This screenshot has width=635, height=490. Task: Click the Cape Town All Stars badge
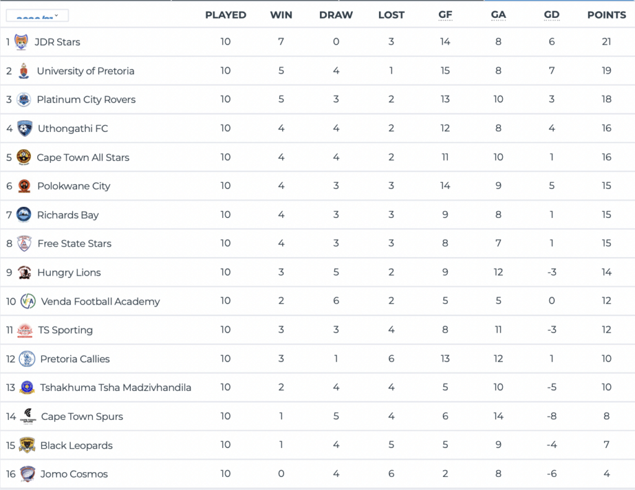coord(24,157)
